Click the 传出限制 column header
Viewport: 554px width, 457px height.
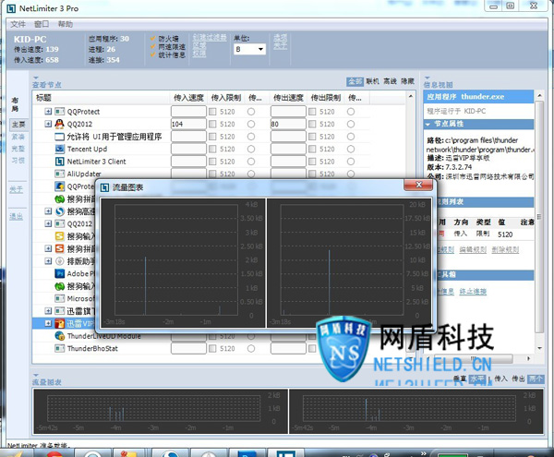coord(325,98)
